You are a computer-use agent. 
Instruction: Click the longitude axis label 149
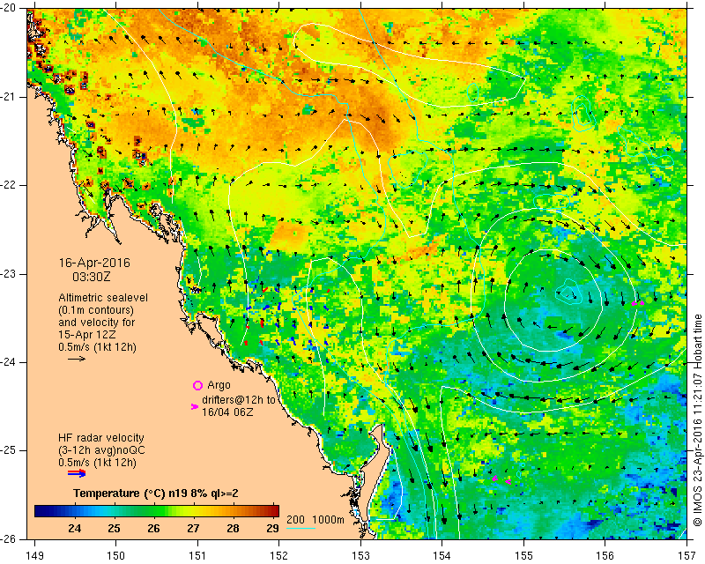[x=34, y=555]
